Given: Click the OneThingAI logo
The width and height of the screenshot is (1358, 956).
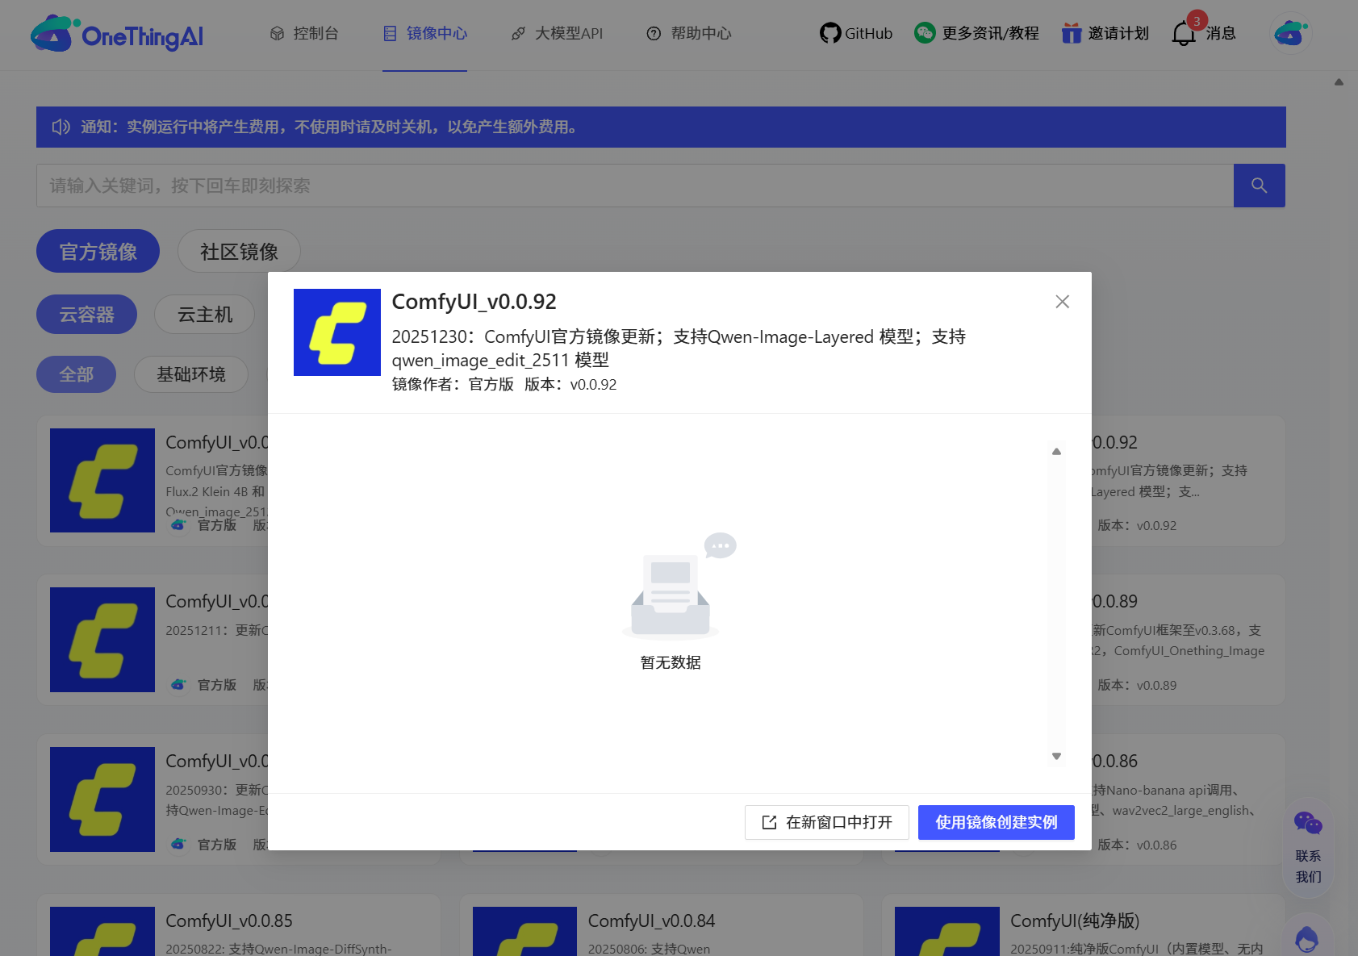Looking at the screenshot, I should [117, 34].
